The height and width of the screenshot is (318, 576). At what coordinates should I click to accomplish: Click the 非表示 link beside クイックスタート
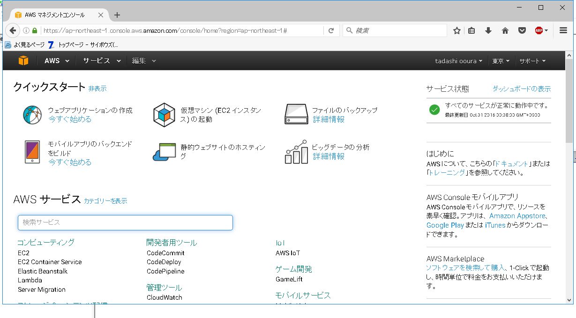[97, 88]
